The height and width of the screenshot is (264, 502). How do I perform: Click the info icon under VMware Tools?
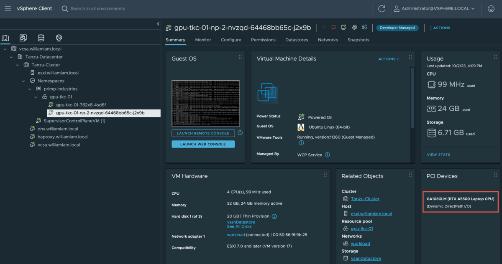click(301, 143)
